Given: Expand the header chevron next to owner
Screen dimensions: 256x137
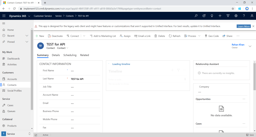Looking at the screenshot, I should (250, 46).
